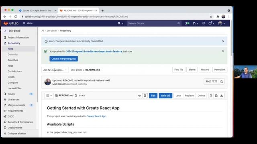Select Commits in the sidebar

click(12, 54)
